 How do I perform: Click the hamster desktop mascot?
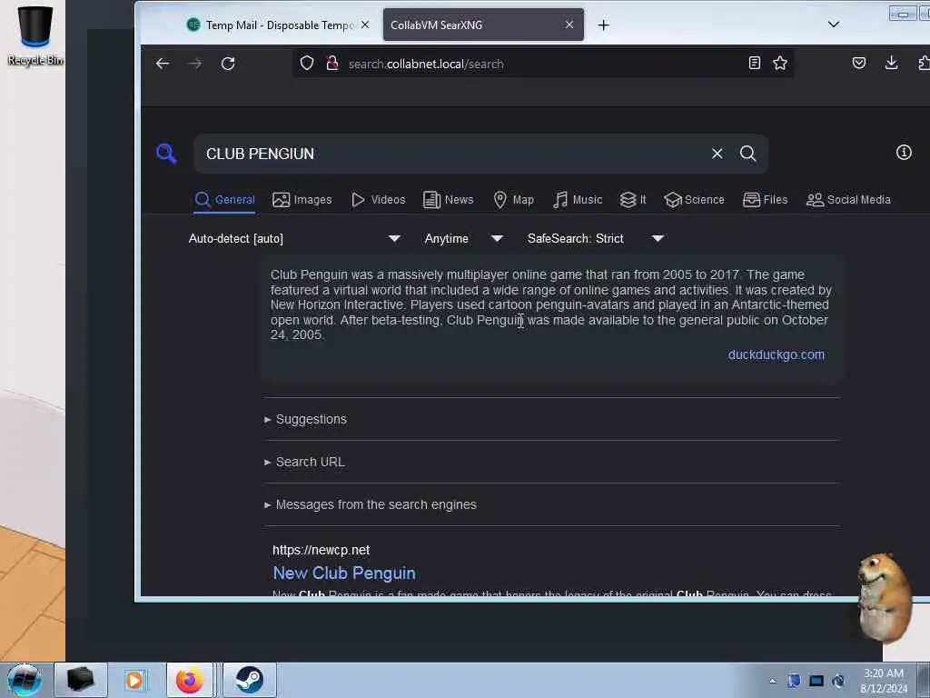884,598
